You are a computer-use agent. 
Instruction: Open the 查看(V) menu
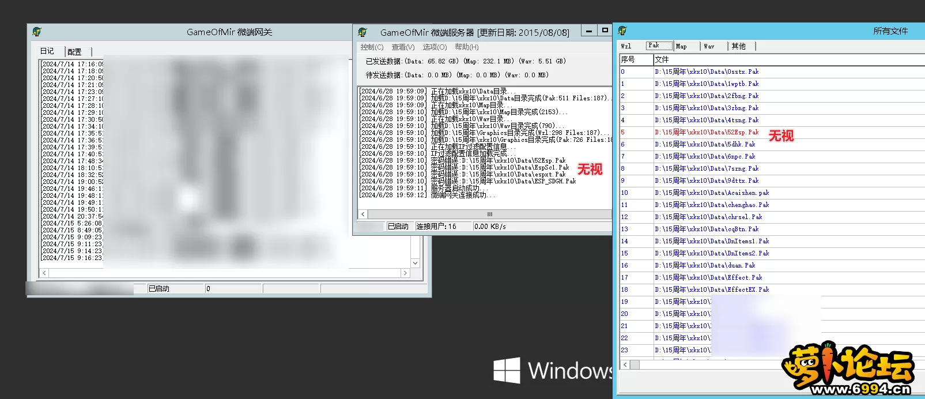tap(403, 47)
